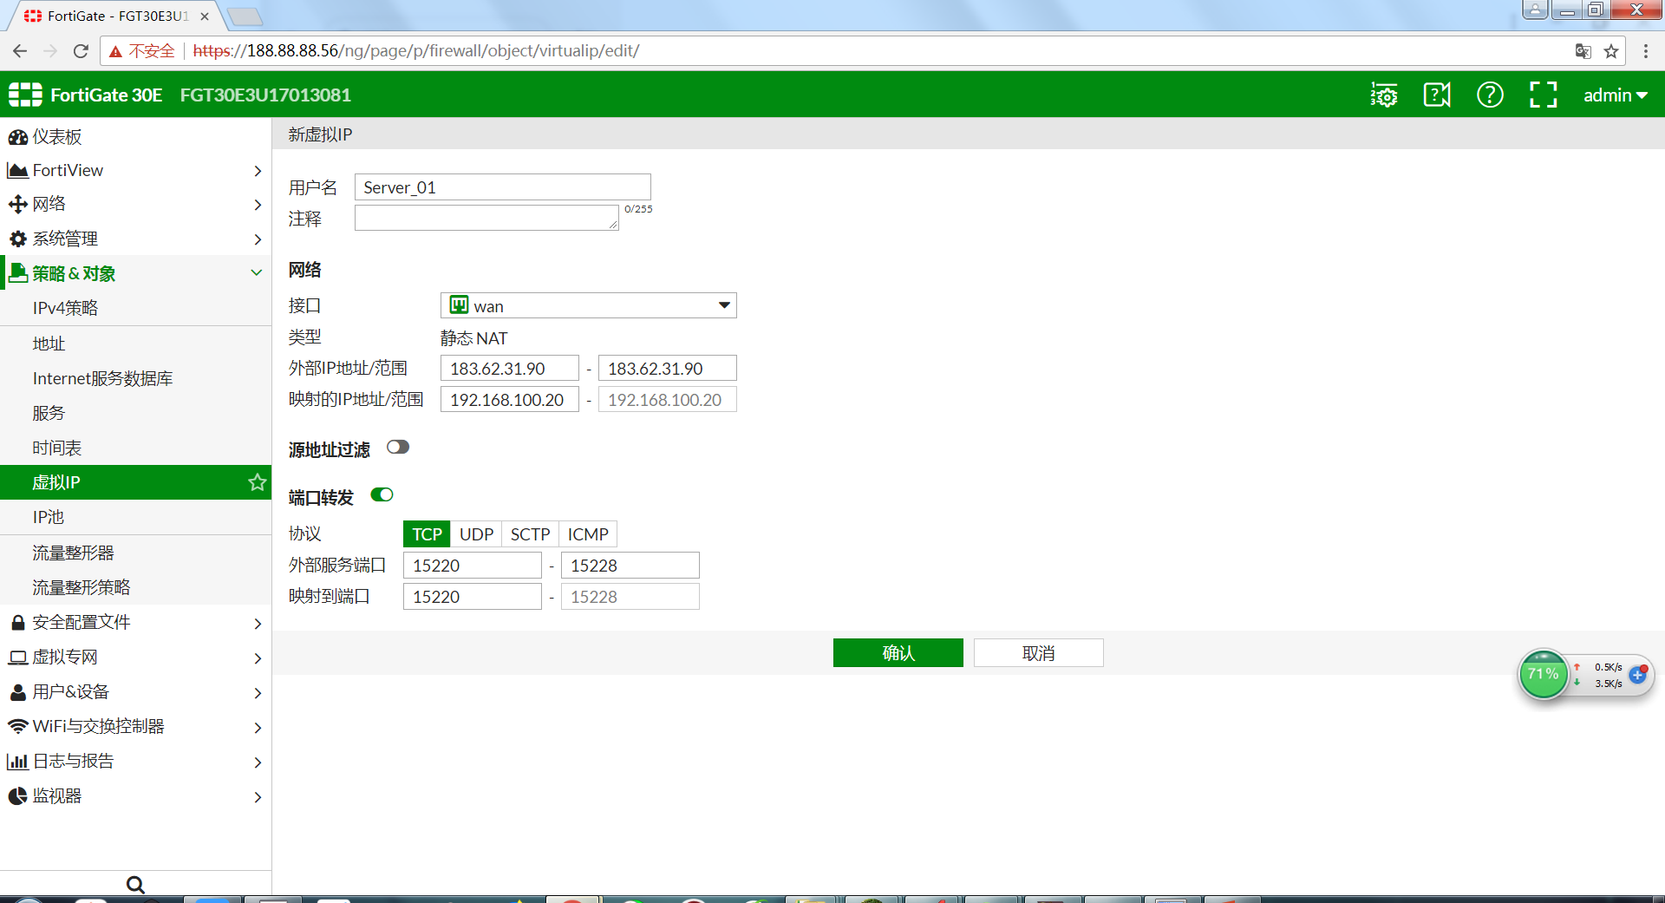Click the 策略&对象 icon in sidebar
Viewport: 1665px width, 903px height.
click(x=17, y=273)
